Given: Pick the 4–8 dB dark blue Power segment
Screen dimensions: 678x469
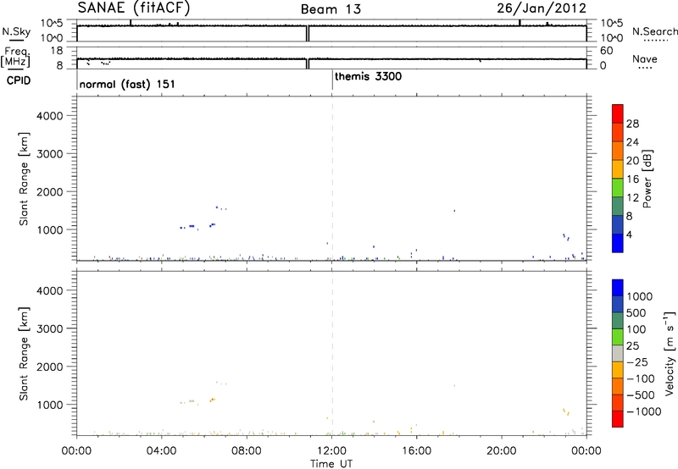Looking at the screenshot, I should pyautogui.click(x=618, y=224).
